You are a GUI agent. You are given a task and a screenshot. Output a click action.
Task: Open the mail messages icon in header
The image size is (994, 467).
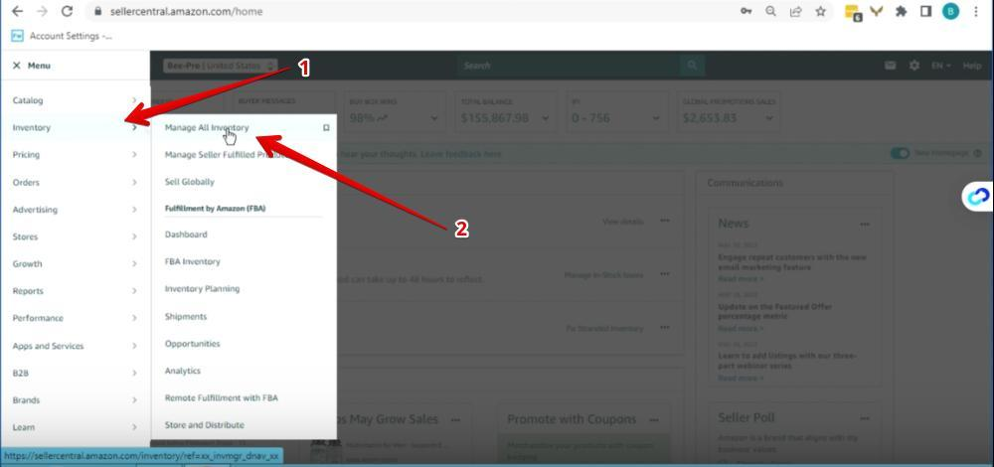[x=890, y=66]
